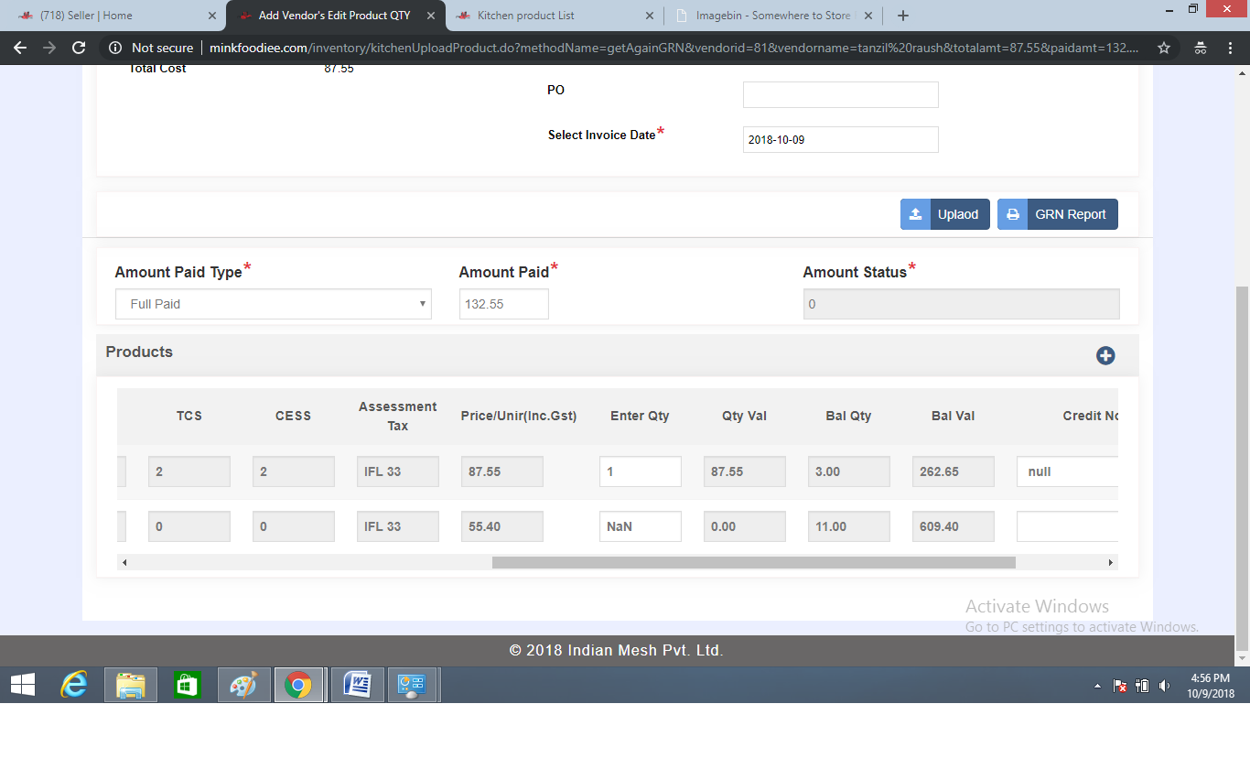
Task: Launch Internet Explorer from the taskbar
Action: (x=74, y=685)
